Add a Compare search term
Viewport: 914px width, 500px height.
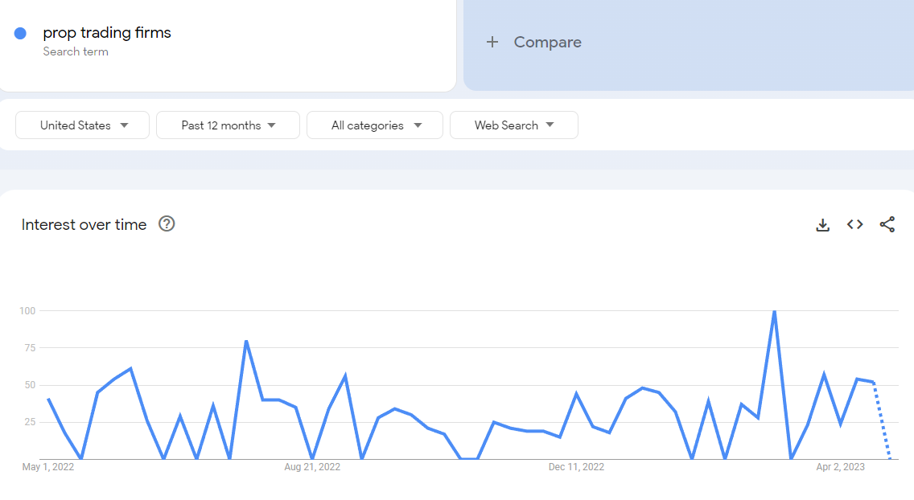[689, 43]
